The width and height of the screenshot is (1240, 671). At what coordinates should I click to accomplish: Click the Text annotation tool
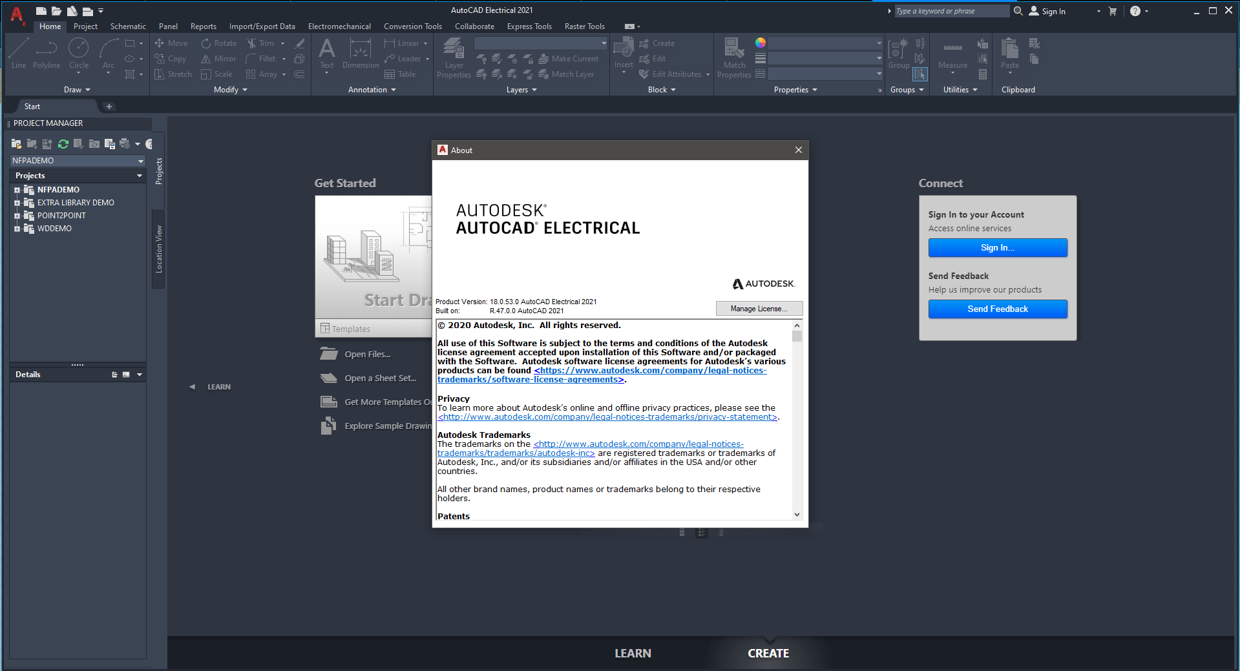tap(326, 52)
